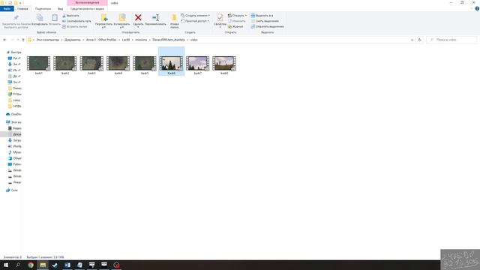Click Select none (Снять выделение)
480x270 pixels.
265,21
